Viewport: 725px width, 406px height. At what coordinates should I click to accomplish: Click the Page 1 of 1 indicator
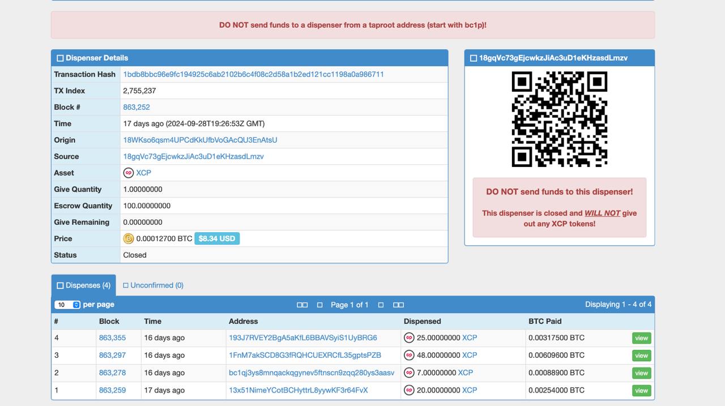click(349, 305)
